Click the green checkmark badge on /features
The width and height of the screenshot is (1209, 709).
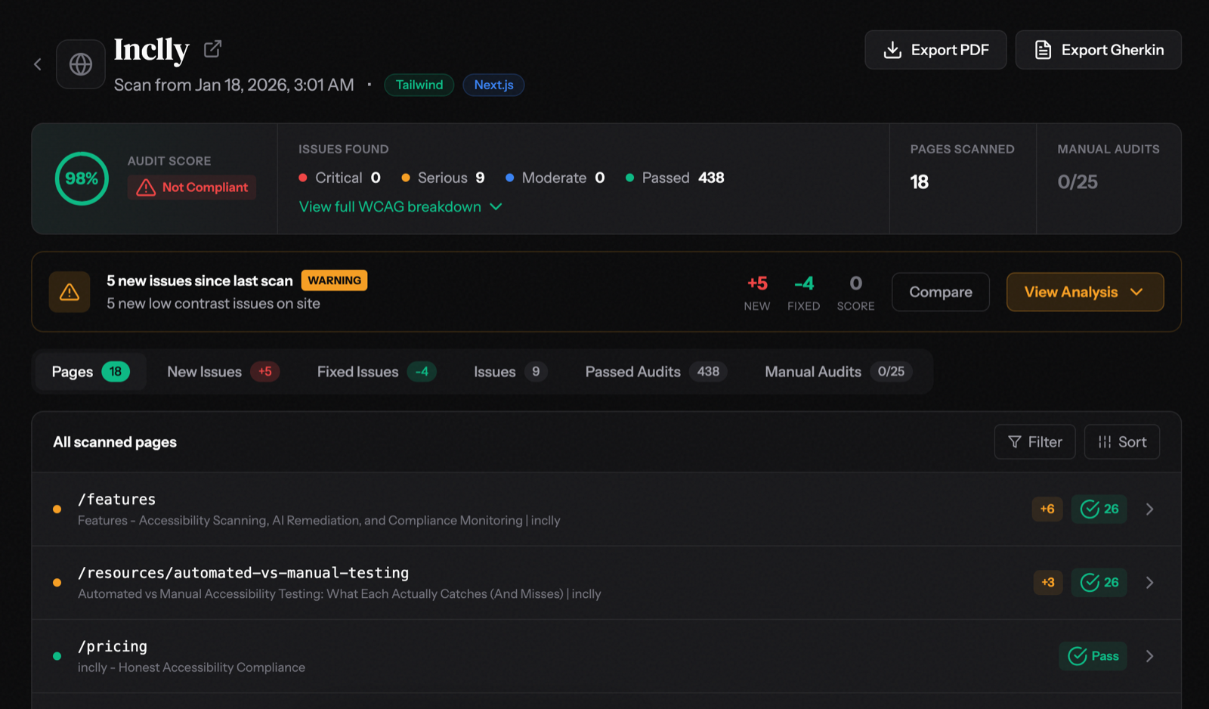point(1099,509)
